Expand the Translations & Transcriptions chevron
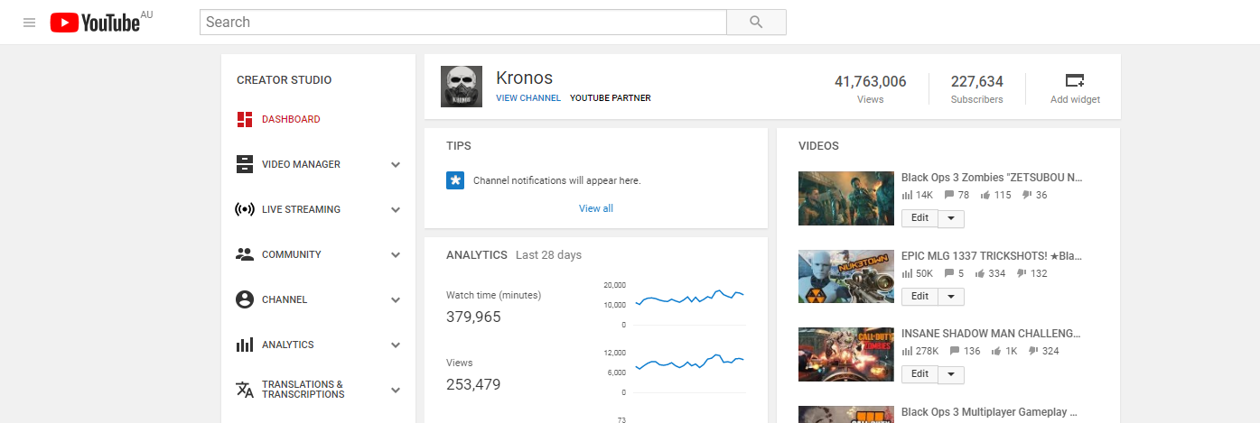Viewport: 1260px width, 423px height. (396, 390)
